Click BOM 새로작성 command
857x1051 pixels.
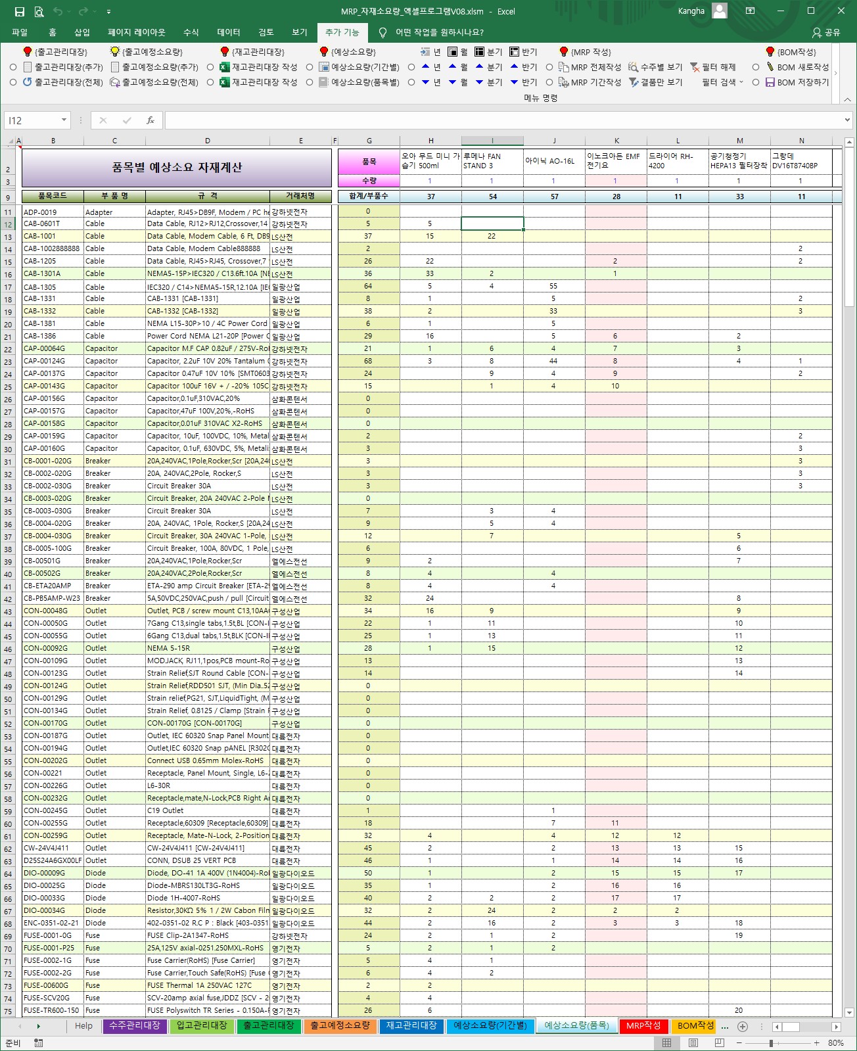[797, 67]
